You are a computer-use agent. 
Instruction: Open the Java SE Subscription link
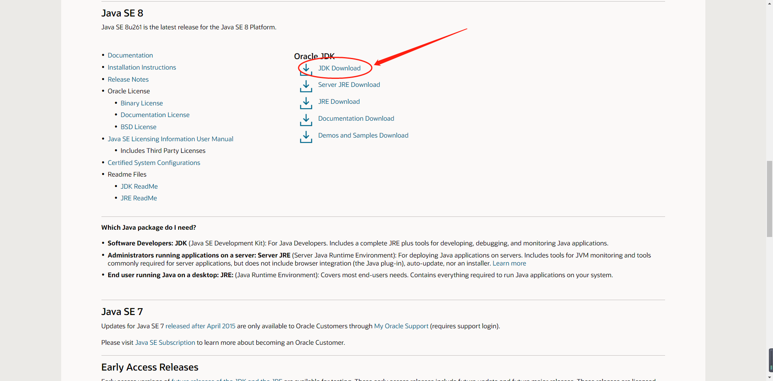(165, 342)
